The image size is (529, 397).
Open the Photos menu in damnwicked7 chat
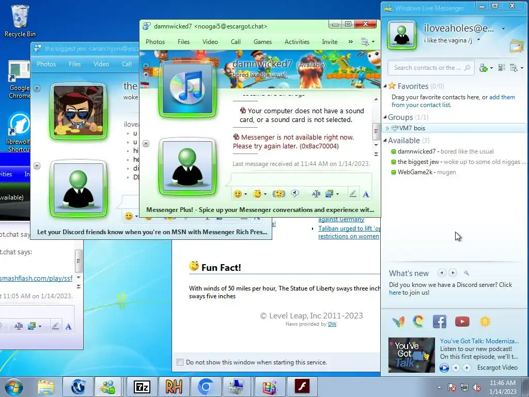[155, 42]
